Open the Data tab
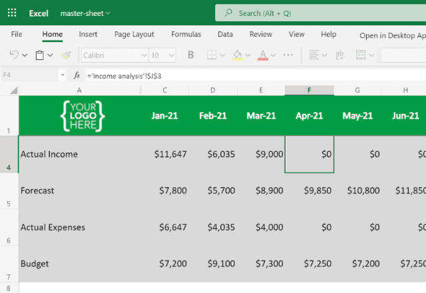This screenshot has height=293, width=426. tap(225, 34)
